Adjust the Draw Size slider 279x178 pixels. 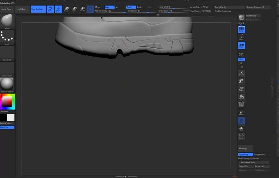pos(173,11)
